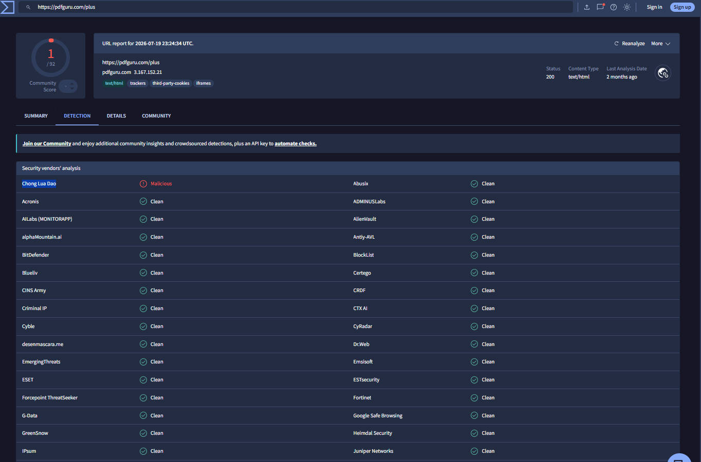Click the globe with link icon

[663, 73]
